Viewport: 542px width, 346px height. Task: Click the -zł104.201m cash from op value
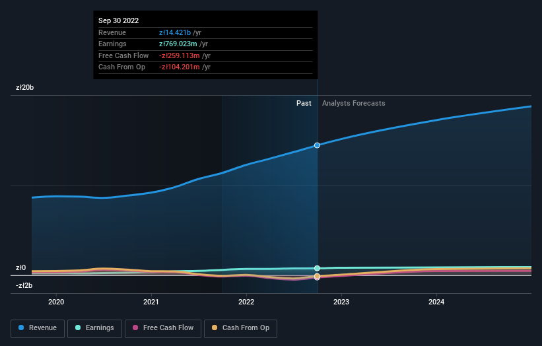click(x=180, y=67)
